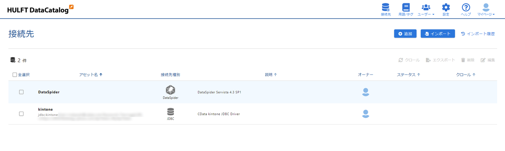Sort by アセット名 column
This screenshot has height=151, width=505.
[x=91, y=75]
